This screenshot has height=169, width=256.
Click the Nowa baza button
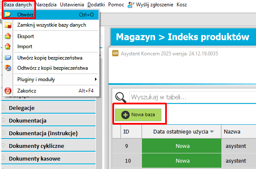138,115
